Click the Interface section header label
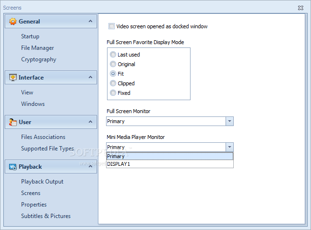This screenshot has height=230, width=311. point(31,78)
